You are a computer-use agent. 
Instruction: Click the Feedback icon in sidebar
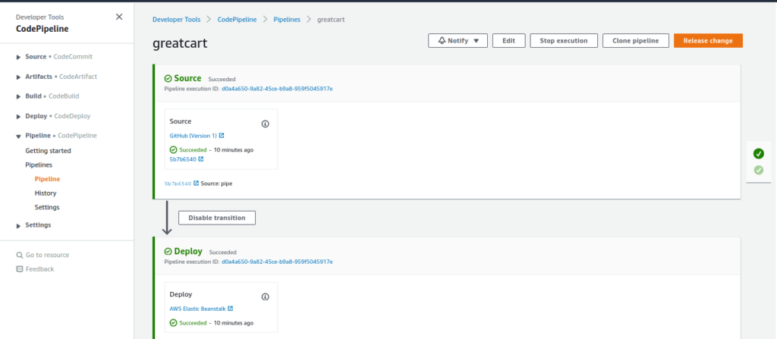pyautogui.click(x=20, y=269)
